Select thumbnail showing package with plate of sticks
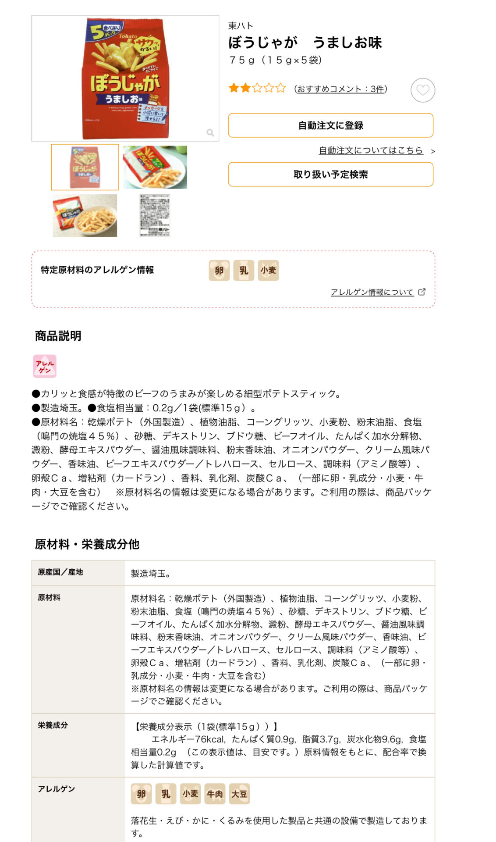 [x=155, y=167]
